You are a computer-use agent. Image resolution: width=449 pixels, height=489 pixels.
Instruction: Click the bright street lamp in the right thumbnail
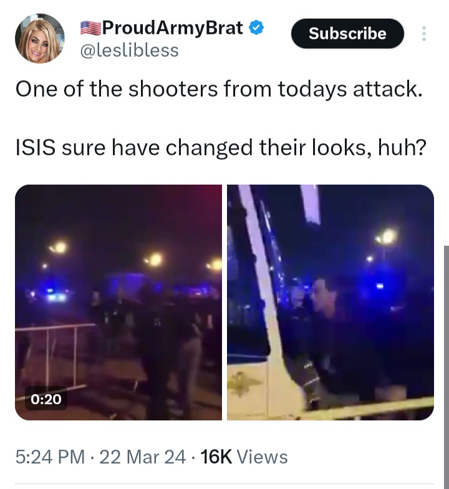click(x=388, y=237)
